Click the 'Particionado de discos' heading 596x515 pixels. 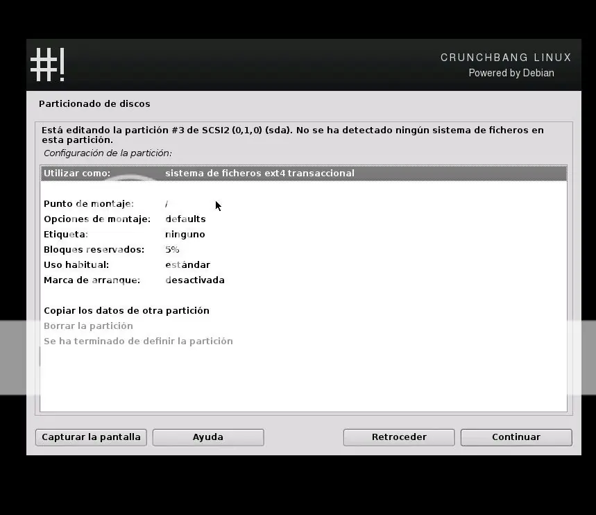coord(94,104)
